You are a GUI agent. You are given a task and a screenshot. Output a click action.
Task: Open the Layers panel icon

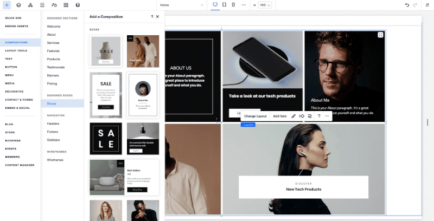point(18,5)
